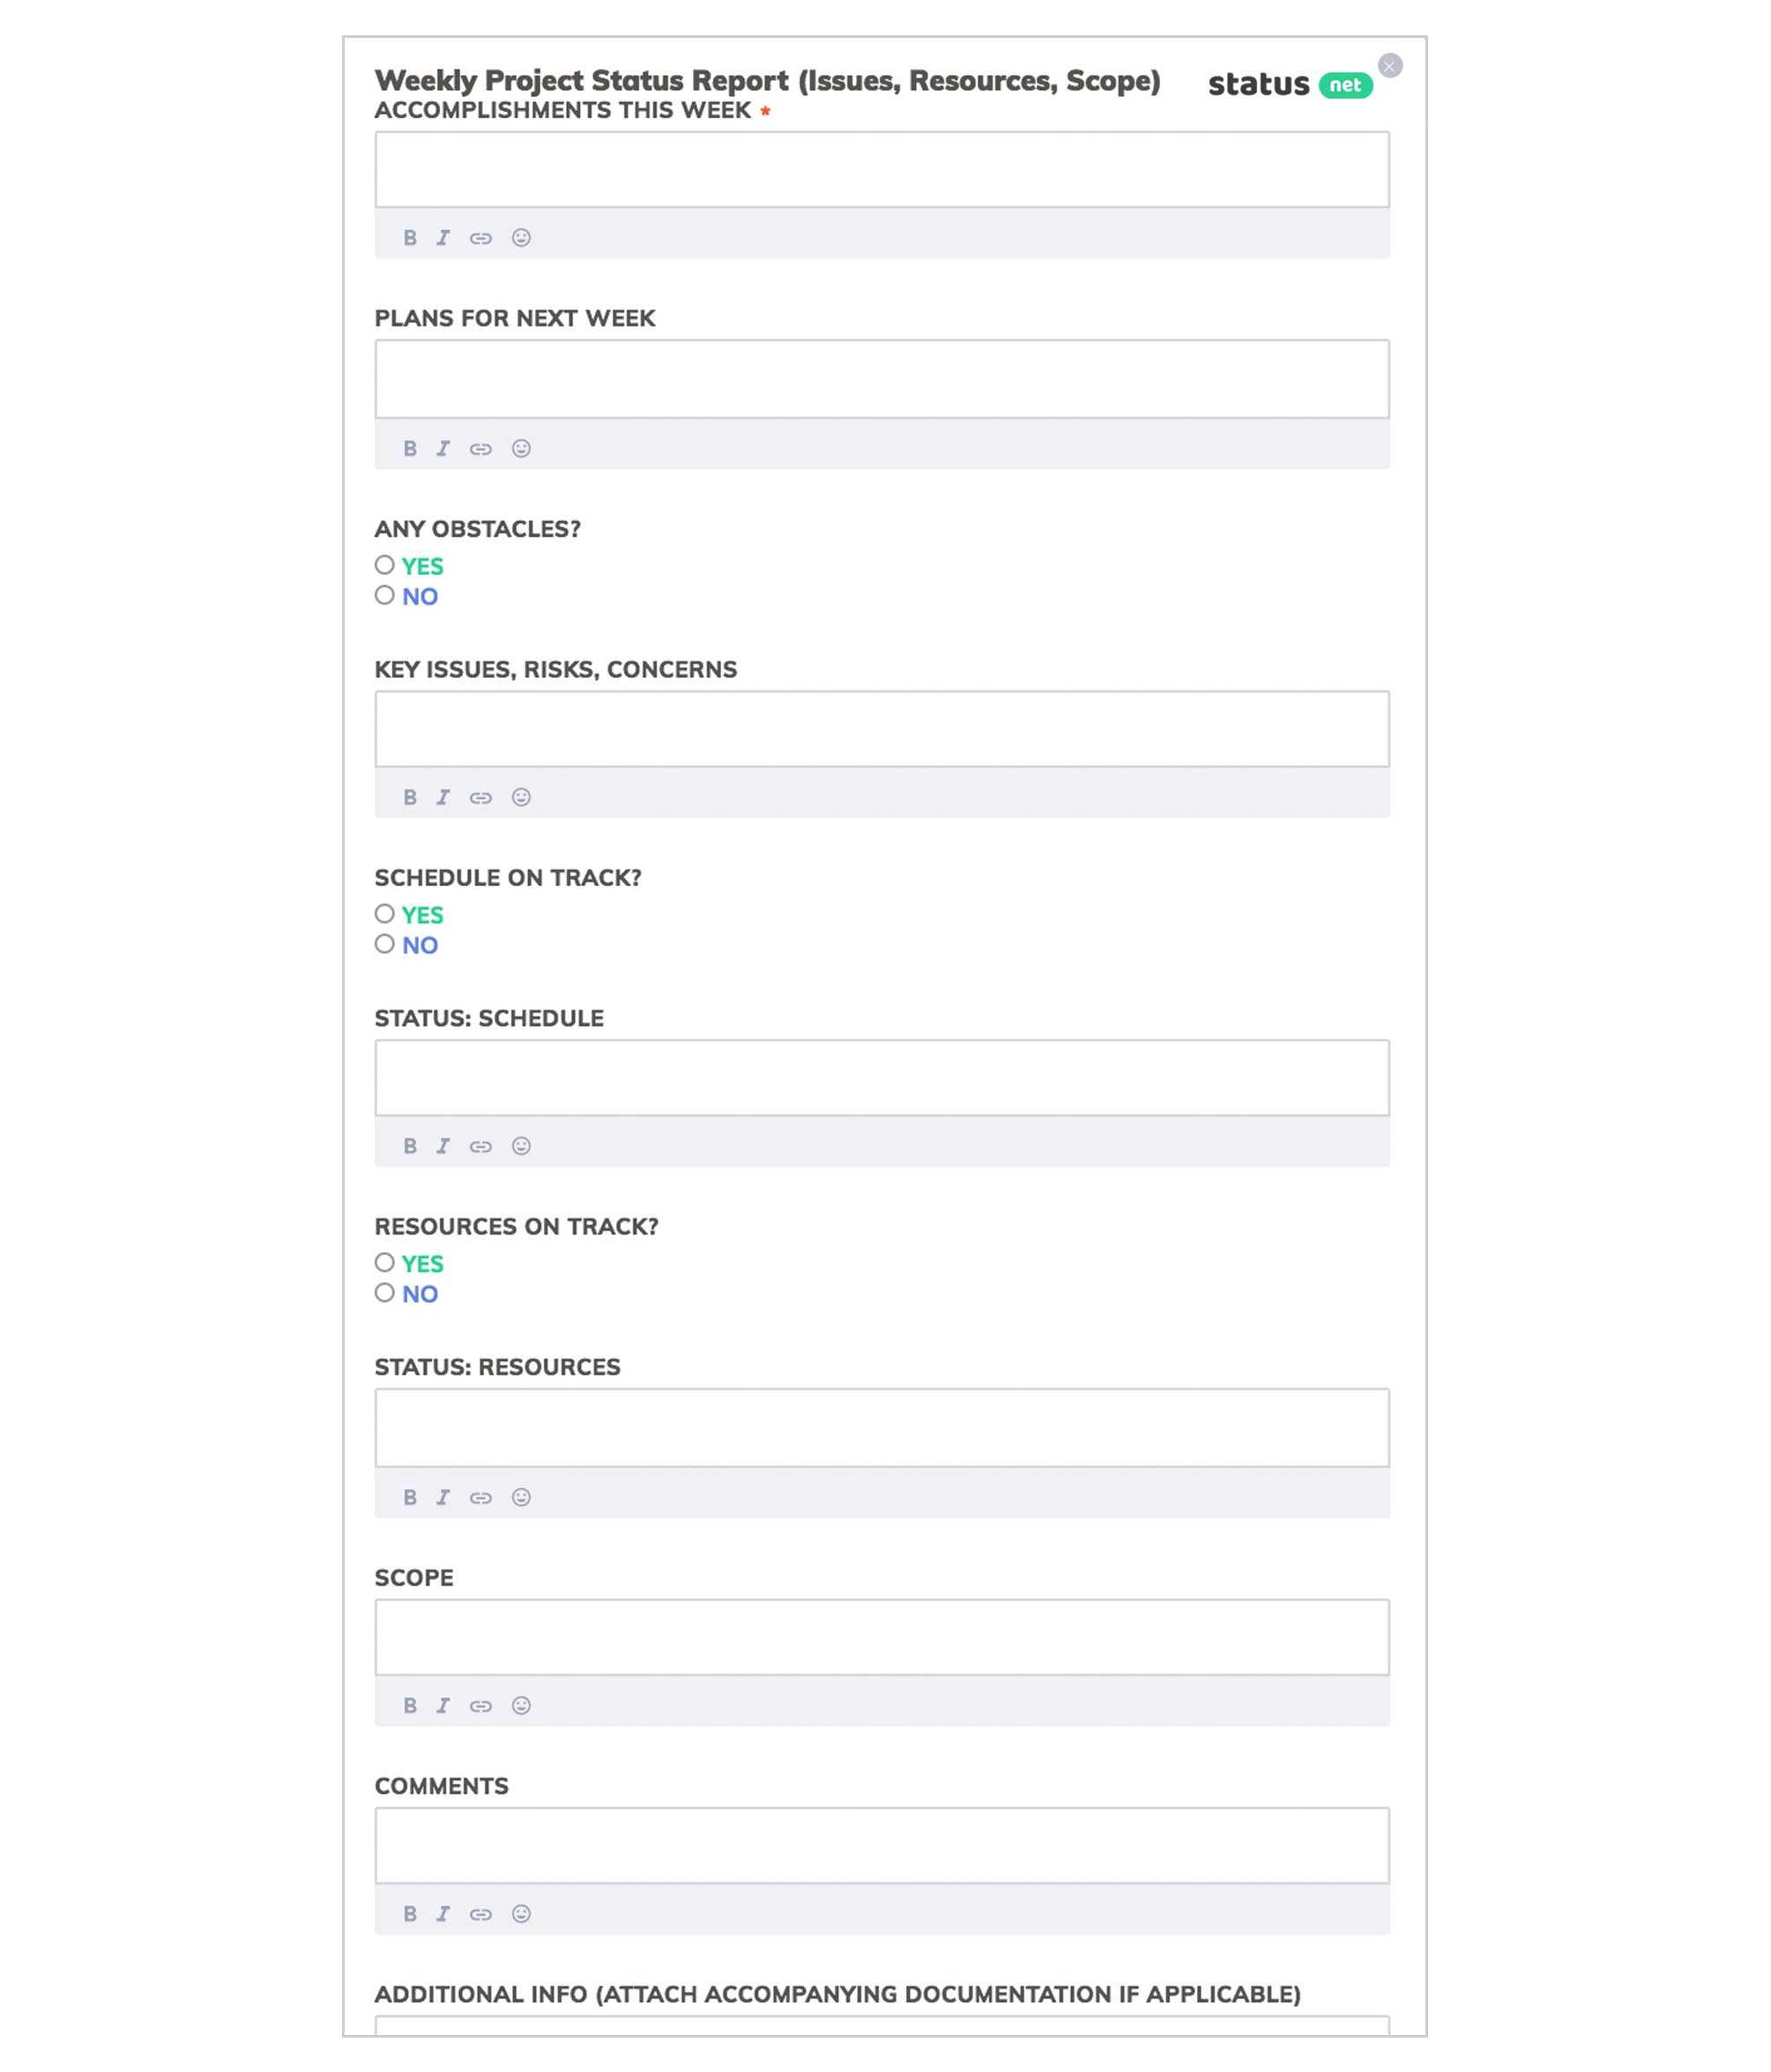Click the bold icon in Scope toolbar
The width and height of the screenshot is (1771, 2072).
click(x=409, y=1704)
